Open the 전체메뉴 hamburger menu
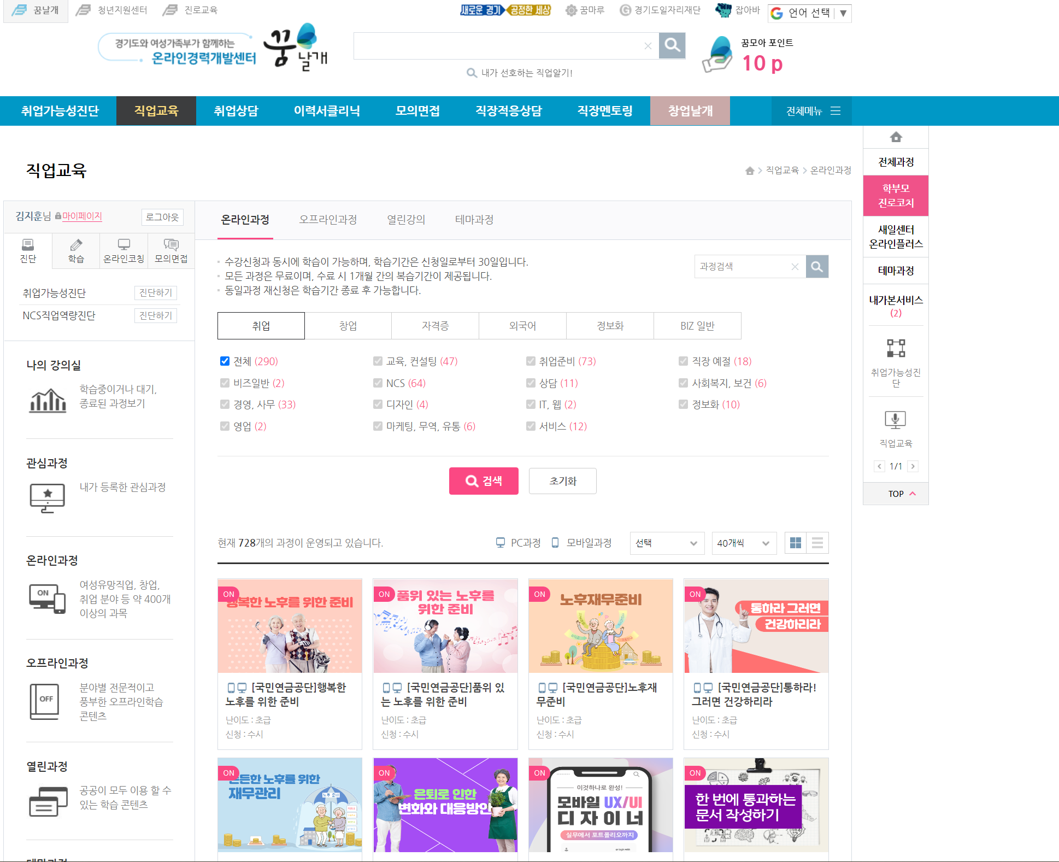This screenshot has width=1059, height=862. [813, 111]
